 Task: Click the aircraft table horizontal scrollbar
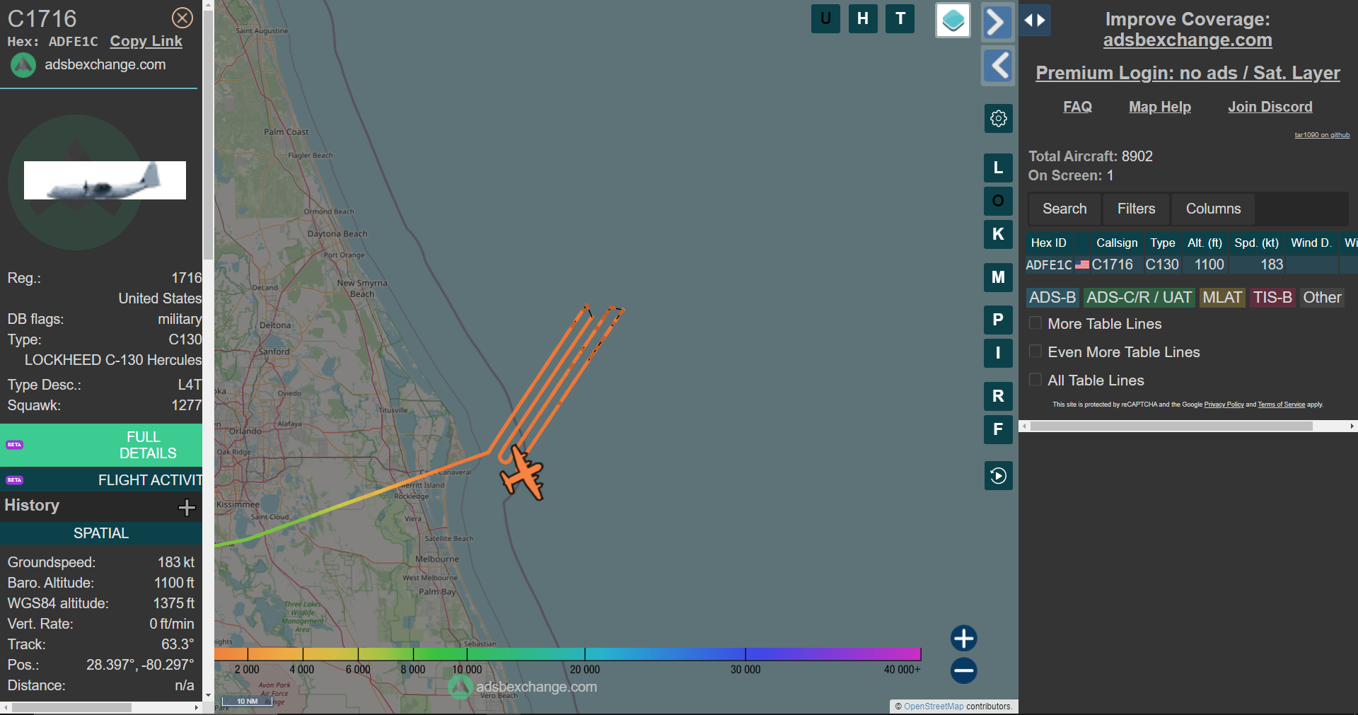1171,426
